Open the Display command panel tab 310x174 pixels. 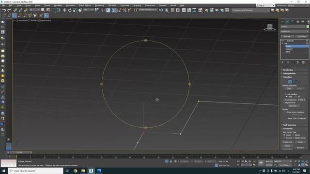point(303,21)
